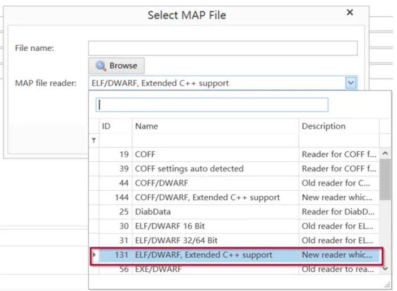Select the COFF reader row
This screenshot has height=291, width=397.
234,154
